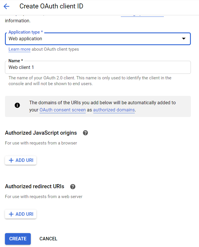
Task: Click the Application type field label
Action: coord(26,32)
